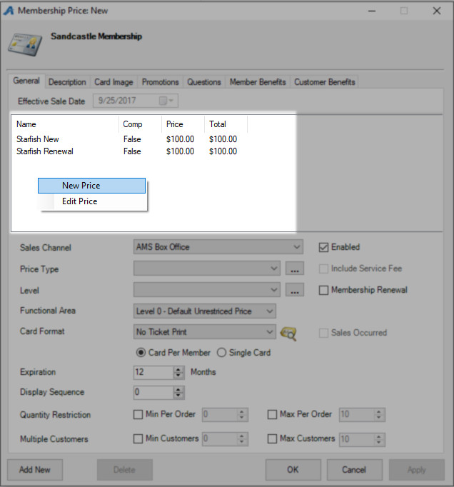Check the Max Per Order checkbox
The height and width of the screenshot is (487, 454).
click(x=272, y=415)
